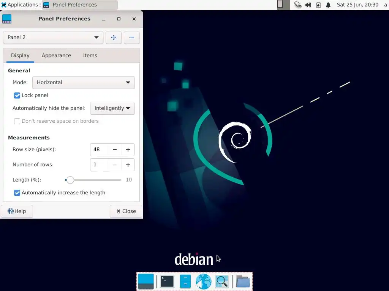Open the Applications menu
The width and height of the screenshot is (389, 291).
20,5
